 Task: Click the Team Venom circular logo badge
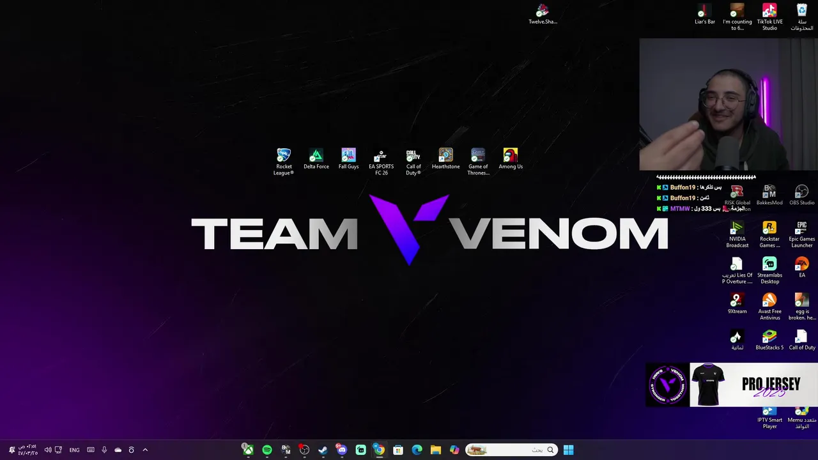tap(668, 385)
